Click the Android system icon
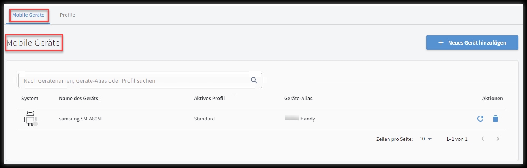Viewport: 527px width, 168px height. click(30, 119)
